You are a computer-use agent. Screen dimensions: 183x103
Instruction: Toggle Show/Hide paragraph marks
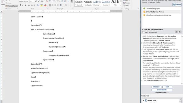(x=72, y=1)
